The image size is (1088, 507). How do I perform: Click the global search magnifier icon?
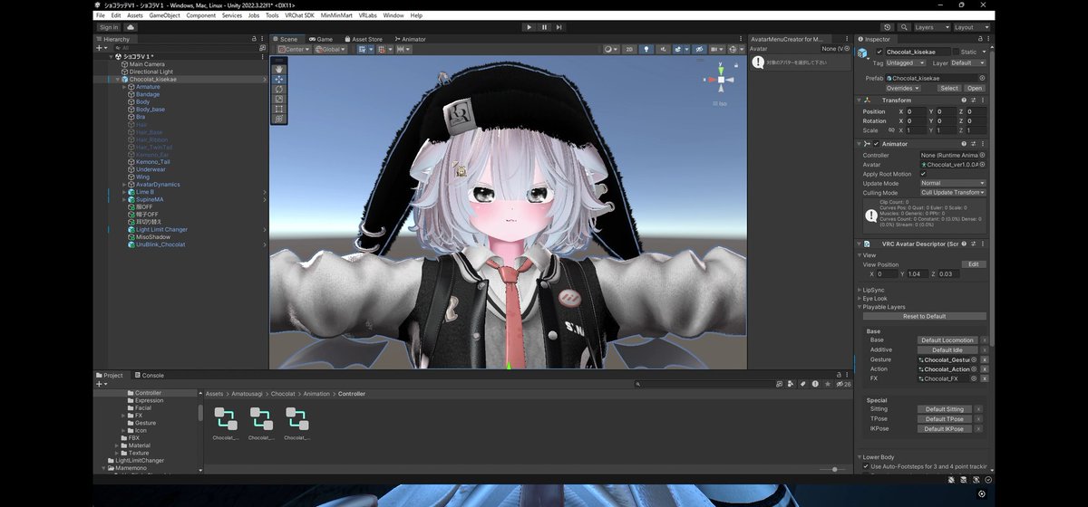(x=903, y=27)
